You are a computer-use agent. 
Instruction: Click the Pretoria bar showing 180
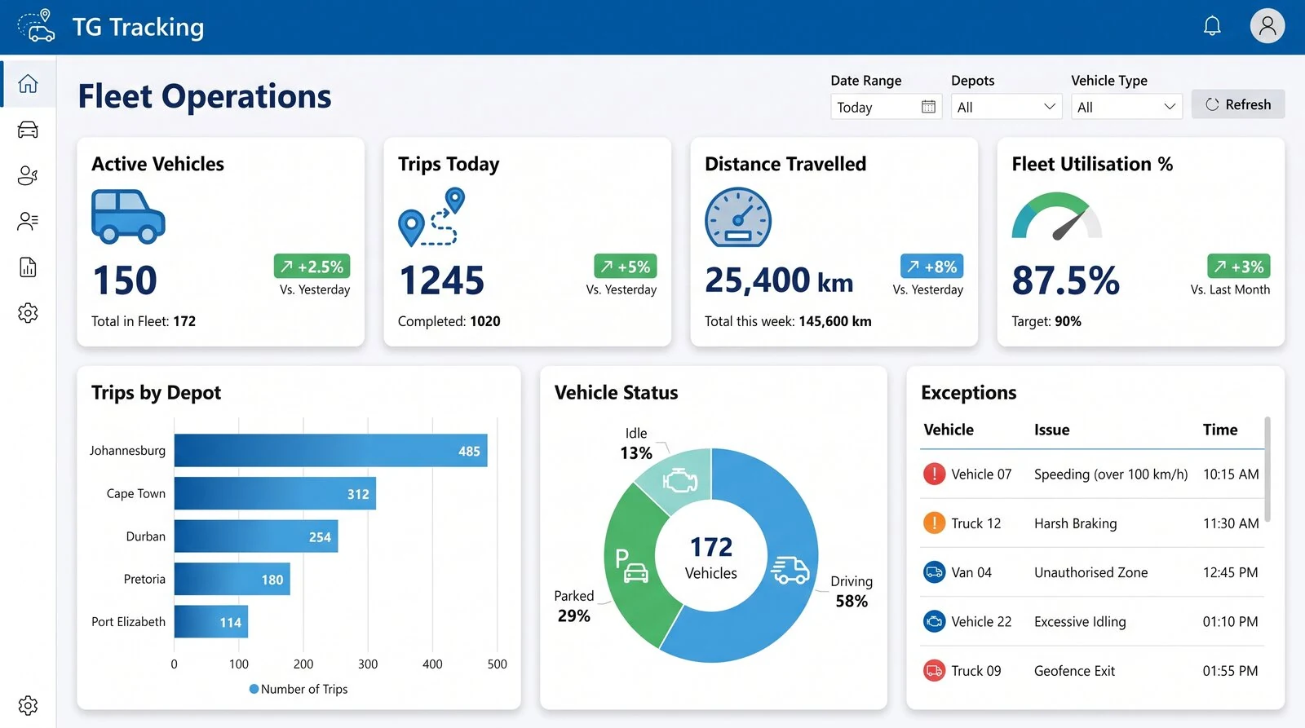(x=232, y=579)
